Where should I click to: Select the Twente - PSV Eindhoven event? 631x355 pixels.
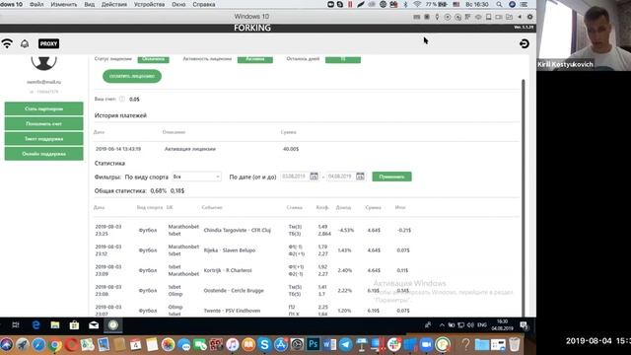pyautogui.click(x=232, y=311)
